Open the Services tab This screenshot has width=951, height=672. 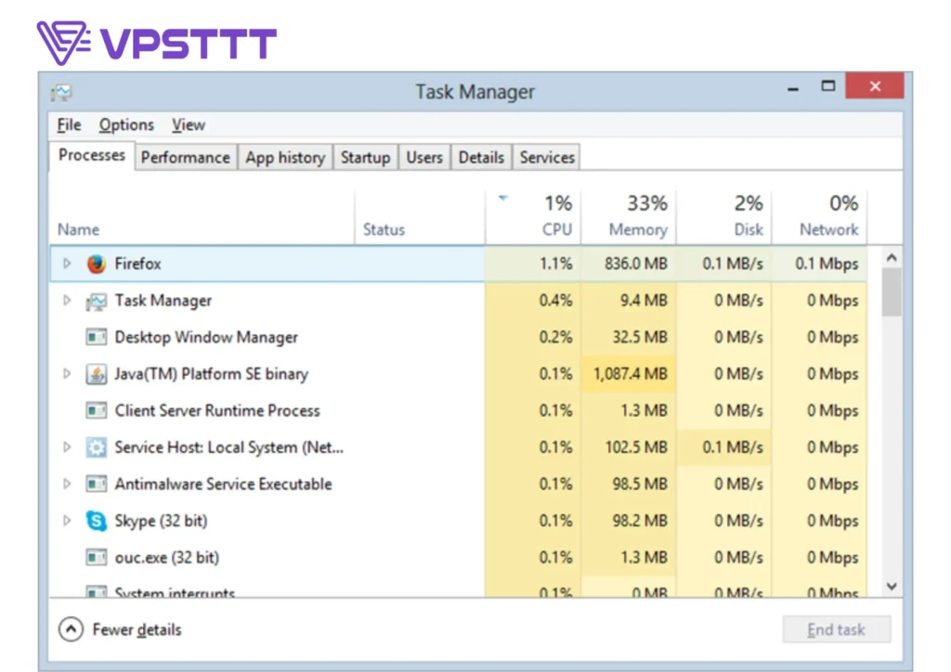pos(546,158)
